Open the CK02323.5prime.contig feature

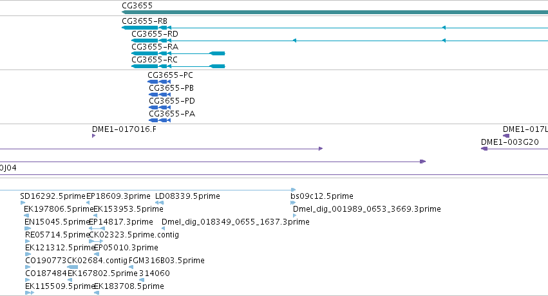click(96, 241)
